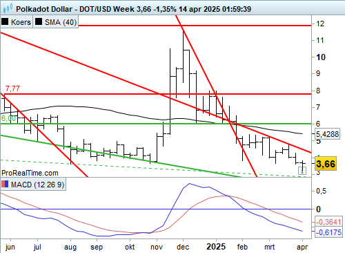Click the 12 price axis label
The height and width of the screenshot is (253, 345).
click(x=320, y=24)
